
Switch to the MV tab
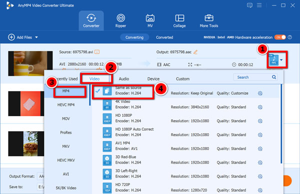tap(150, 20)
